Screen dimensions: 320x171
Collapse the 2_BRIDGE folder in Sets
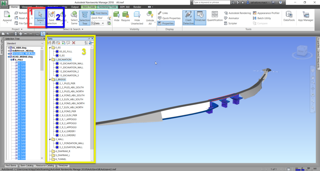pos(50,79)
